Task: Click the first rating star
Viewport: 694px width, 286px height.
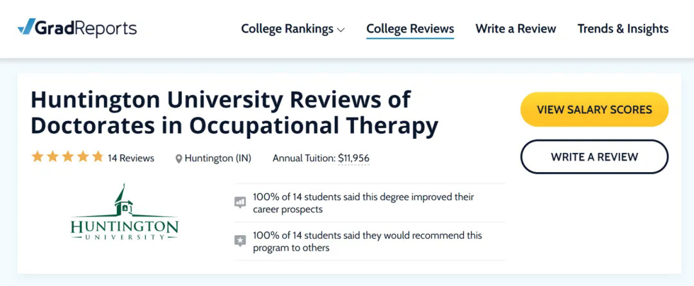Action: [x=37, y=157]
